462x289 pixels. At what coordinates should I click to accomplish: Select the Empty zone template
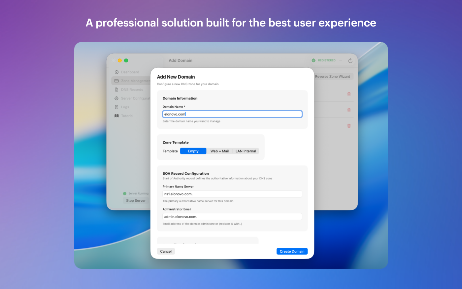point(193,151)
